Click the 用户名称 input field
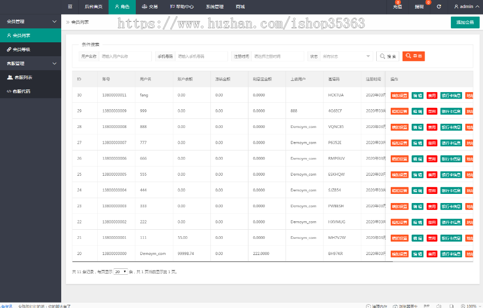483x308 pixels. [x=125, y=56]
